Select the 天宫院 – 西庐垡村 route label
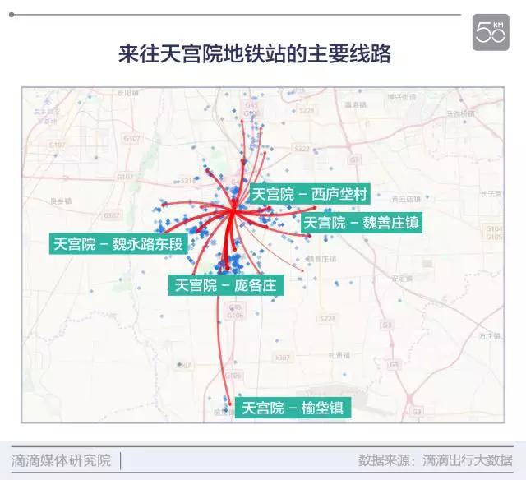The width and height of the screenshot is (526, 480). point(310,194)
